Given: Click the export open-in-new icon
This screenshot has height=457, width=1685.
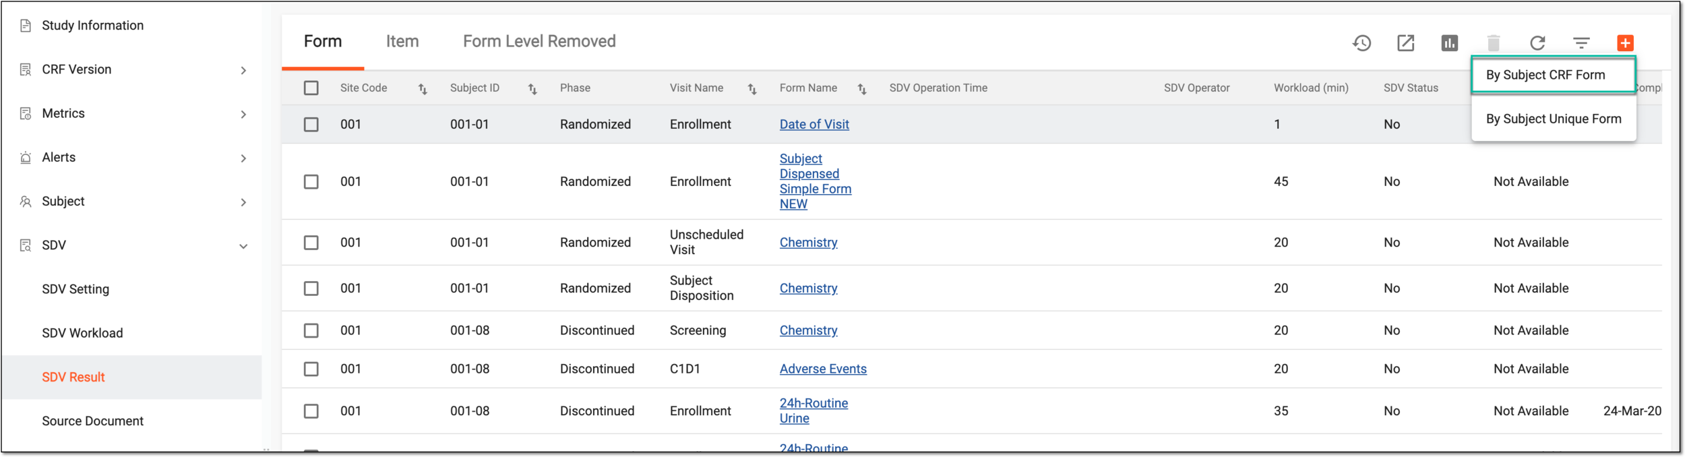Looking at the screenshot, I should (1405, 43).
